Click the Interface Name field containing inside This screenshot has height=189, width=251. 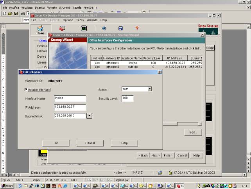point(70,98)
